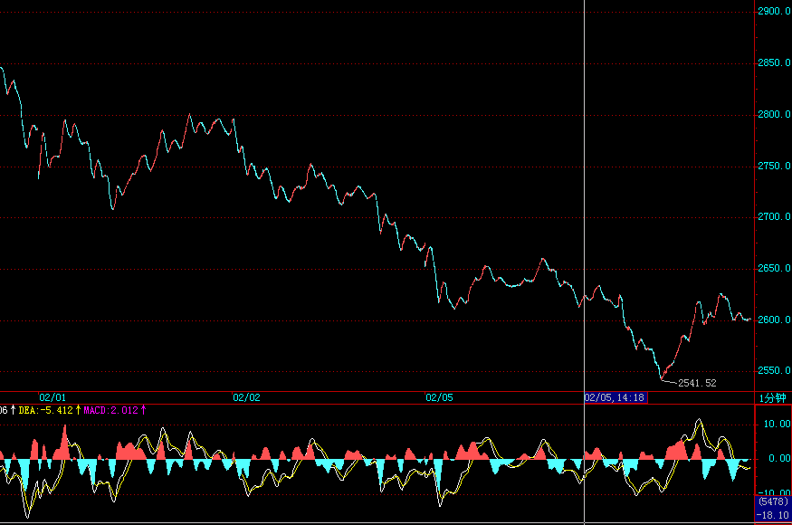Click the white vertical crosshair line
Screen dimensions: 792x525
coord(585,181)
